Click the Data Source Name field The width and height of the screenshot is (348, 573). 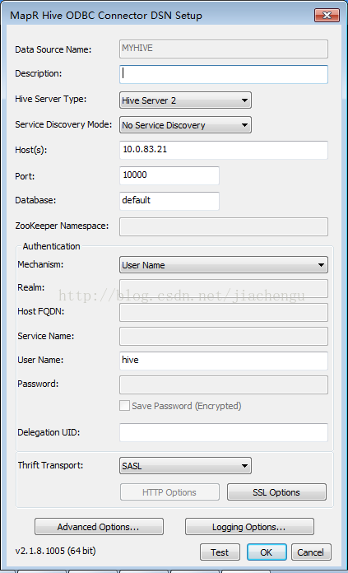click(224, 49)
